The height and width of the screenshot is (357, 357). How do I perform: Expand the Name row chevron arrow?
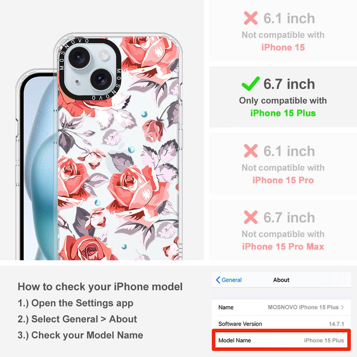pyautogui.click(x=342, y=307)
